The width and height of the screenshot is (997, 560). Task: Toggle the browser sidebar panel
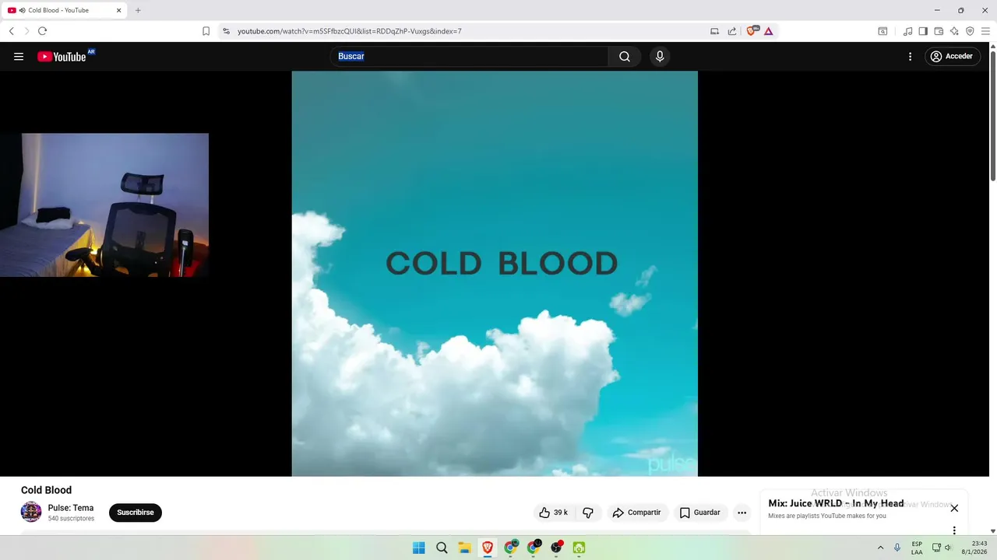(923, 31)
